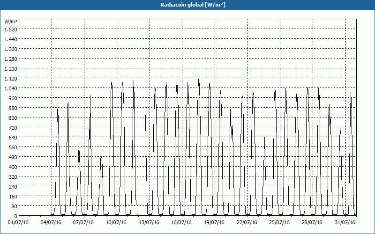This screenshot has width=375, height=234.
Task: Click the 28/07/16 date label
Action: tap(312, 223)
